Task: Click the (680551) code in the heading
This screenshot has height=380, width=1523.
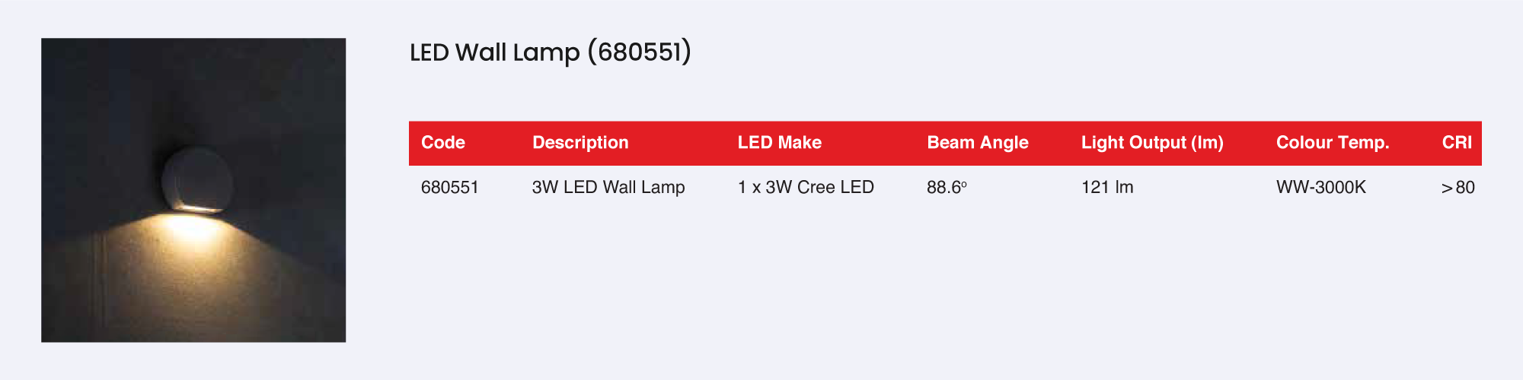Action: (x=640, y=52)
